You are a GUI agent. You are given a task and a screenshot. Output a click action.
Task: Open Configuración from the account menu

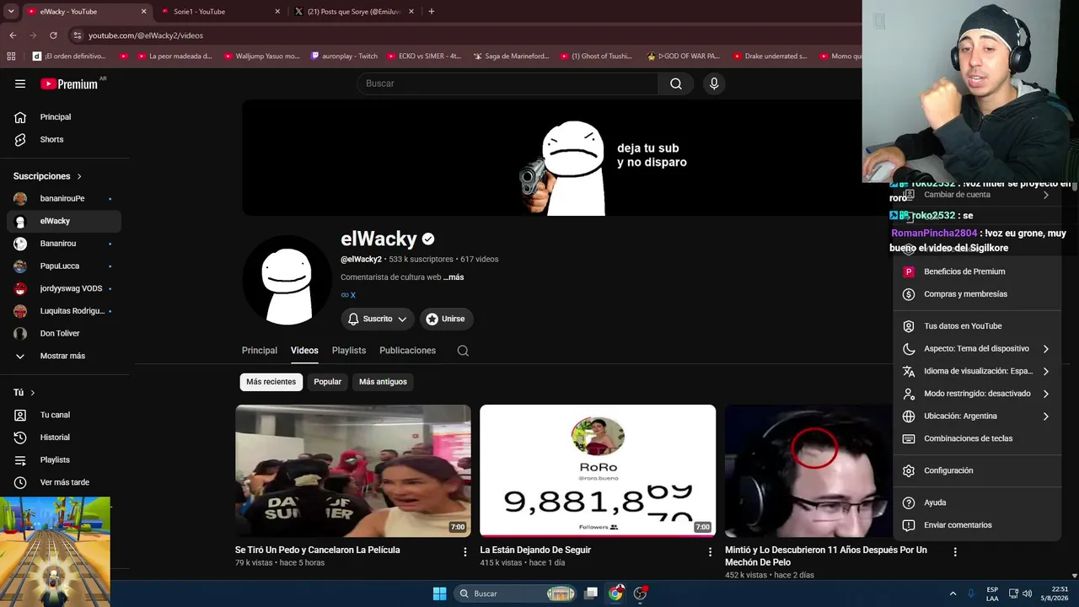[978, 470]
